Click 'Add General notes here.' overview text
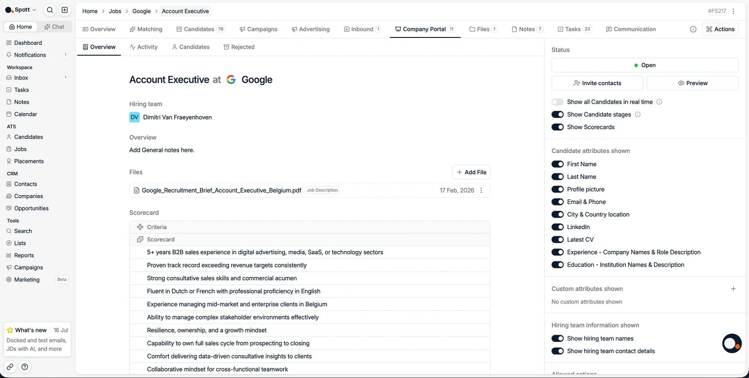Screen dimensions: 749x378 point(162,150)
